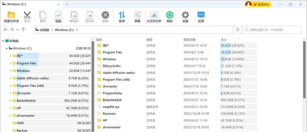307x132 pixels.
Task: Click the green 刷新 refresh icon
Action: tap(170, 15)
